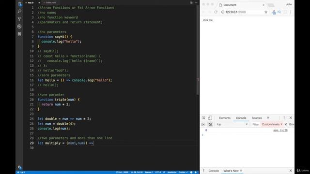310x174 pixels.
Task: Click the Live Server Port 5500 status item
Action: 122,173
